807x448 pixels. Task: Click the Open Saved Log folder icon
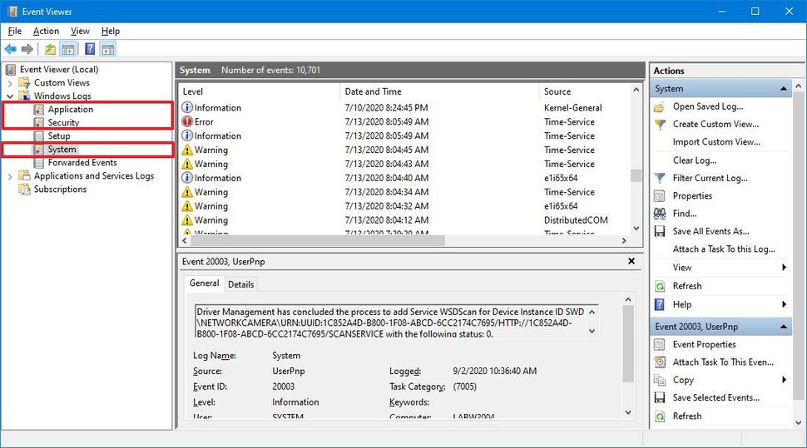coord(659,107)
